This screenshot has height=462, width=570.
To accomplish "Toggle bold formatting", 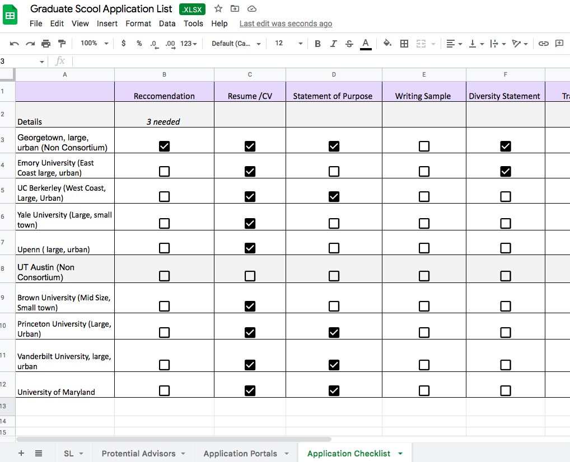I will tap(317, 43).
